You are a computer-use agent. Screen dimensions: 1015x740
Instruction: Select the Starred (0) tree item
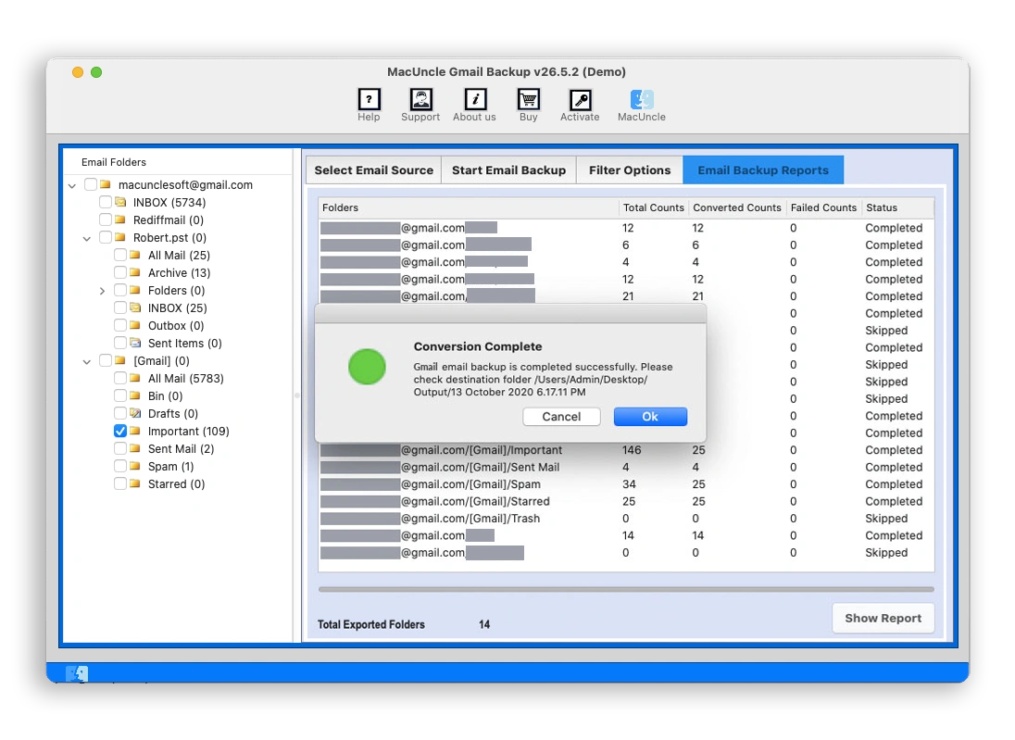pos(176,483)
